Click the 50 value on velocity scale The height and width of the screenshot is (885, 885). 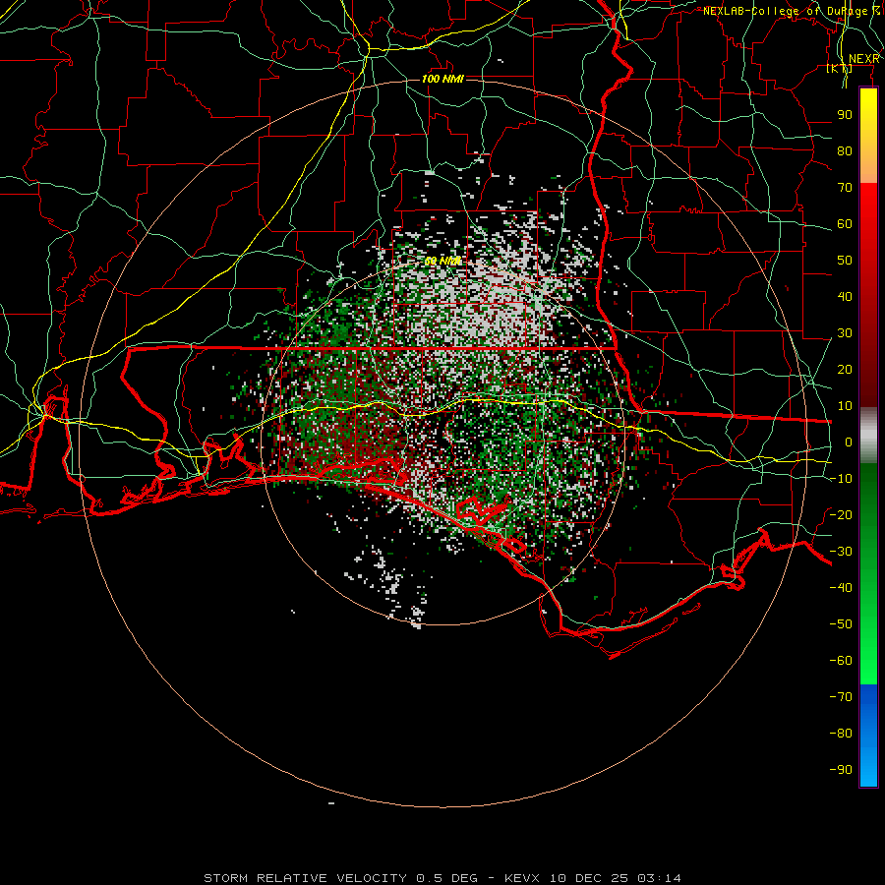[845, 261]
